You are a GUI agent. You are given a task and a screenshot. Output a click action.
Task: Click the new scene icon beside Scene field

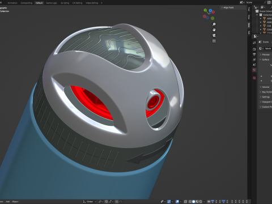(269, 2)
